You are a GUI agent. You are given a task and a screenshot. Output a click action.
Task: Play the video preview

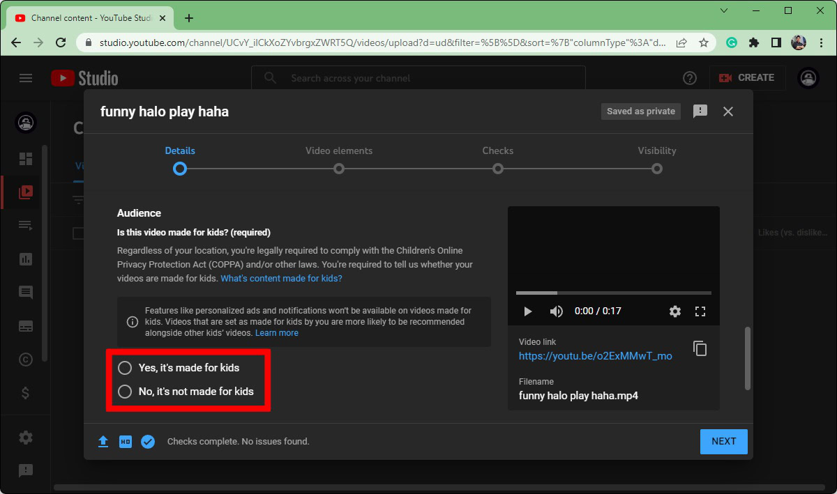coord(528,311)
